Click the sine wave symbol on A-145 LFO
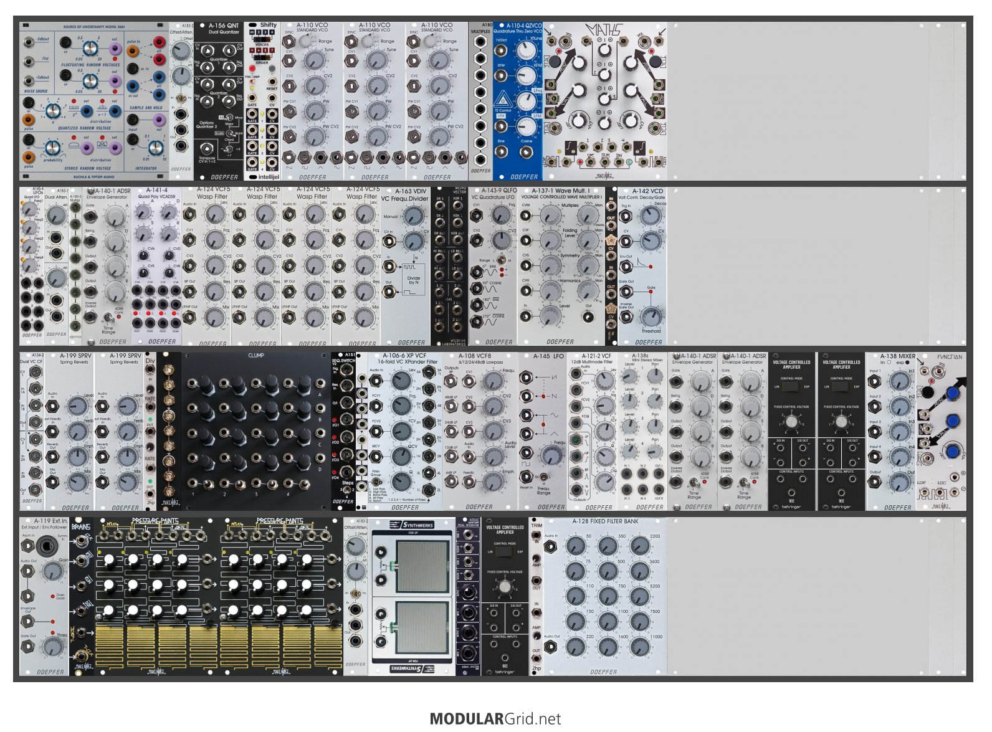Screen dimensions: 992x732 (554, 414)
